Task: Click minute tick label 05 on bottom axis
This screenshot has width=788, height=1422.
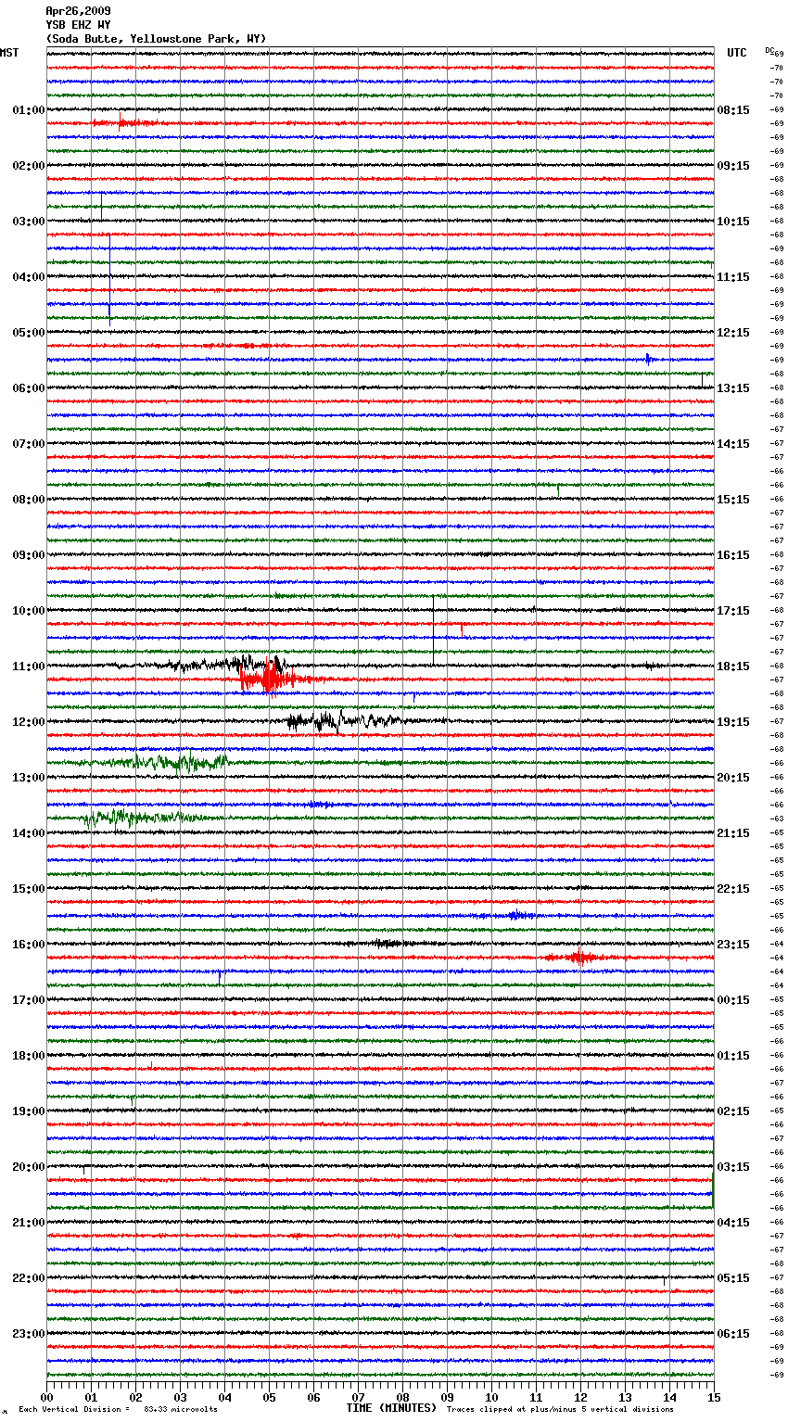Action: point(269,1397)
